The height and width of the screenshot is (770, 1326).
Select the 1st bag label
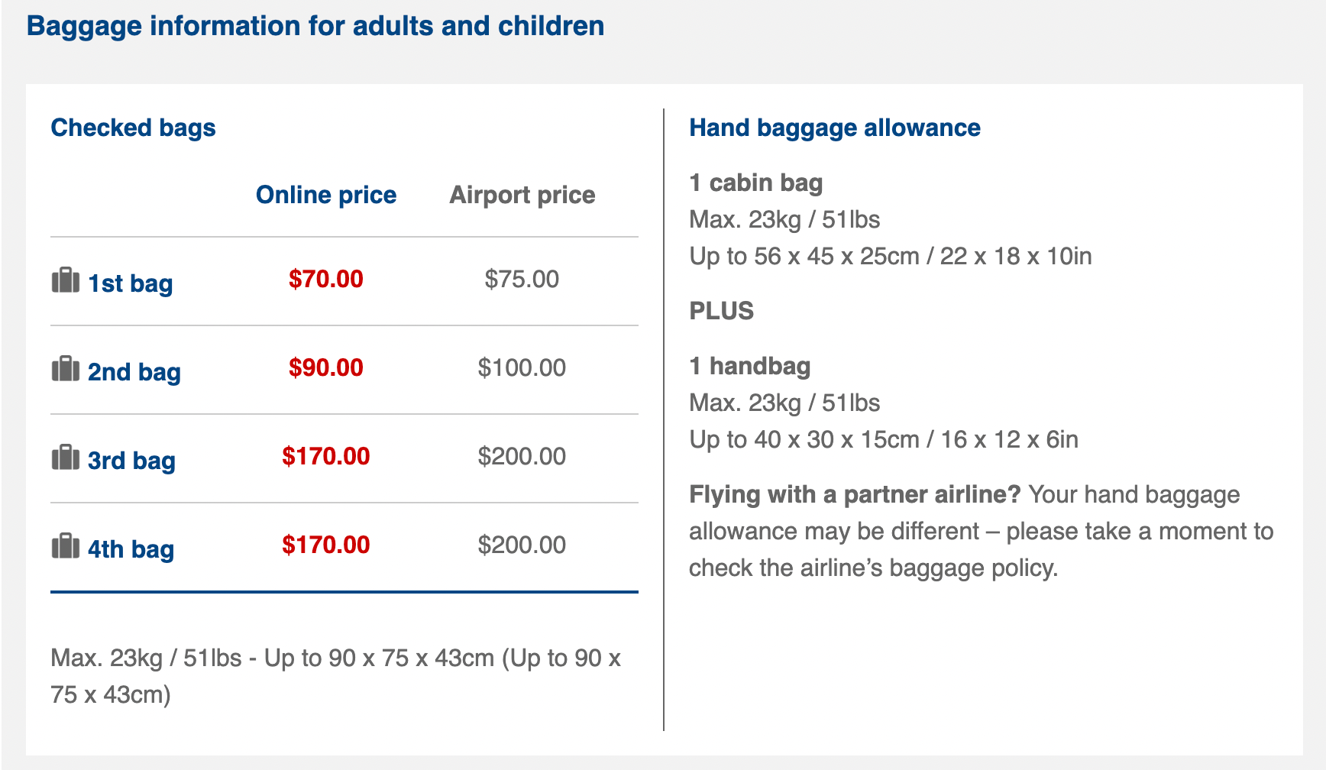tap(131, 283)
